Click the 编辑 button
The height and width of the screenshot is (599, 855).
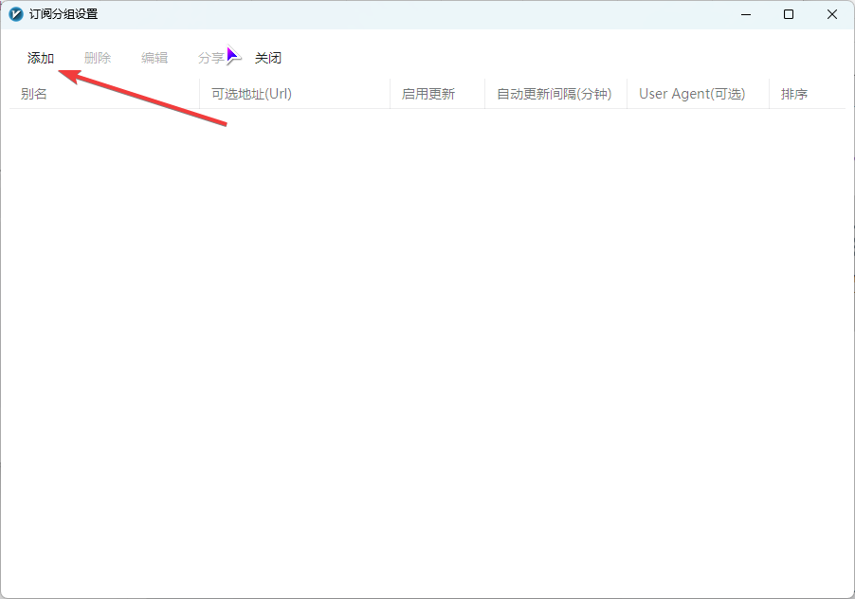pyautogui.click(x=154, y=57)
